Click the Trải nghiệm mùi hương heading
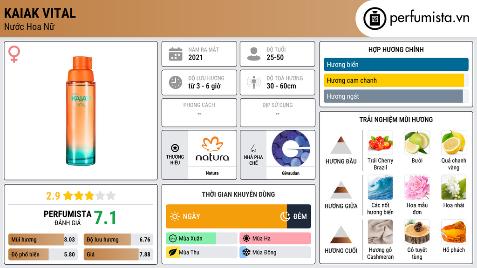 396,120
